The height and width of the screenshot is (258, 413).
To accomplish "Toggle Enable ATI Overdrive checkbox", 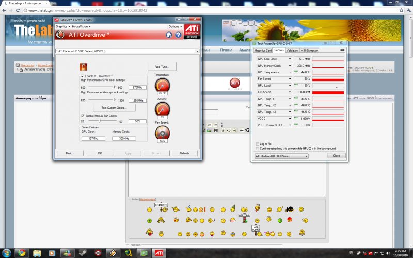I will tap(82, 76).
